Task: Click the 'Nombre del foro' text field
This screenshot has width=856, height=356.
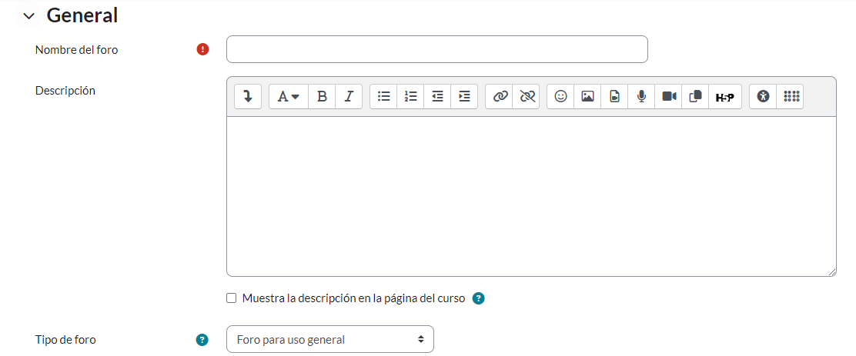Action: 436,49
